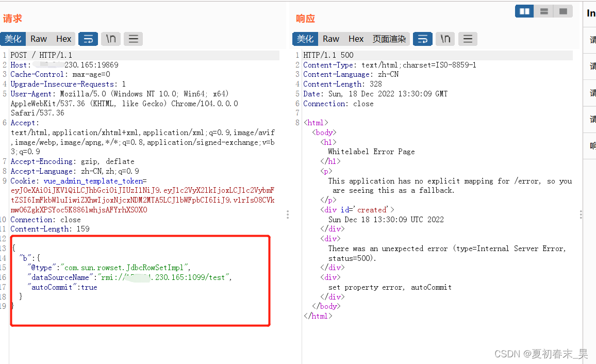
Task: Click the 请求 pane heading
Action: click(x=12, y=19)
